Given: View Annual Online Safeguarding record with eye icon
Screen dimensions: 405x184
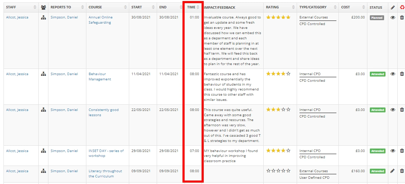Looking at the screenshot, I should point(393,17).
